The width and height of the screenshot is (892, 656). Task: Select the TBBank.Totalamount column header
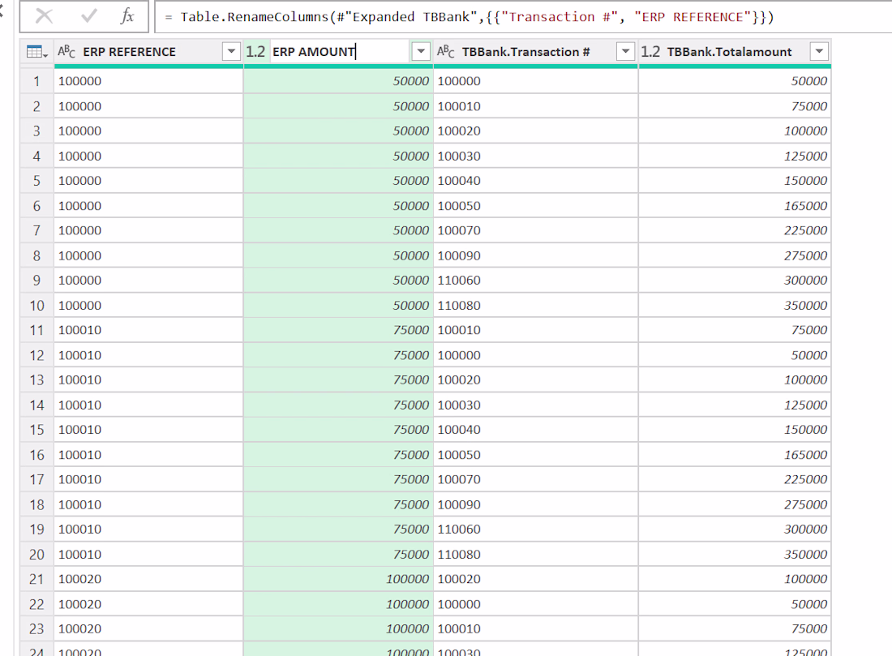click(729, 52)
